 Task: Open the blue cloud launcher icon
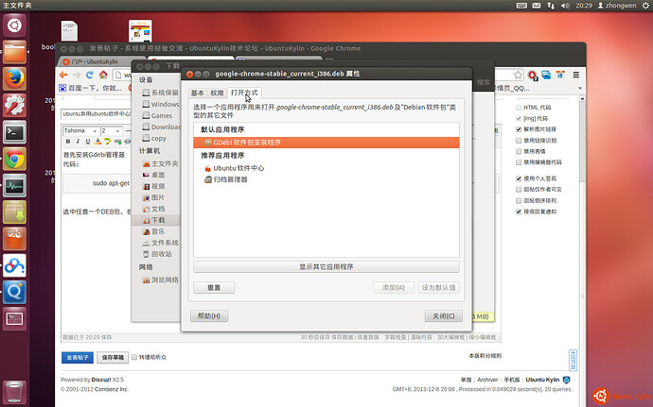pos(14,265)
